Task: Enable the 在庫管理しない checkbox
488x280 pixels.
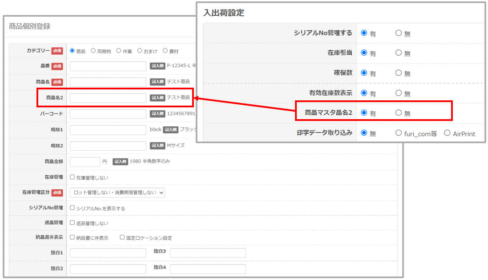Action: point(73,177)
